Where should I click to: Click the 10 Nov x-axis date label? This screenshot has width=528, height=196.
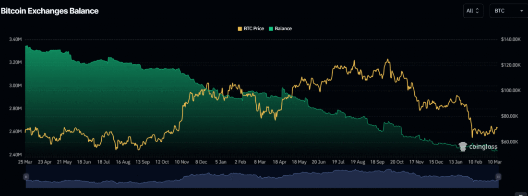pyautogui.click(x=182, y=162)
